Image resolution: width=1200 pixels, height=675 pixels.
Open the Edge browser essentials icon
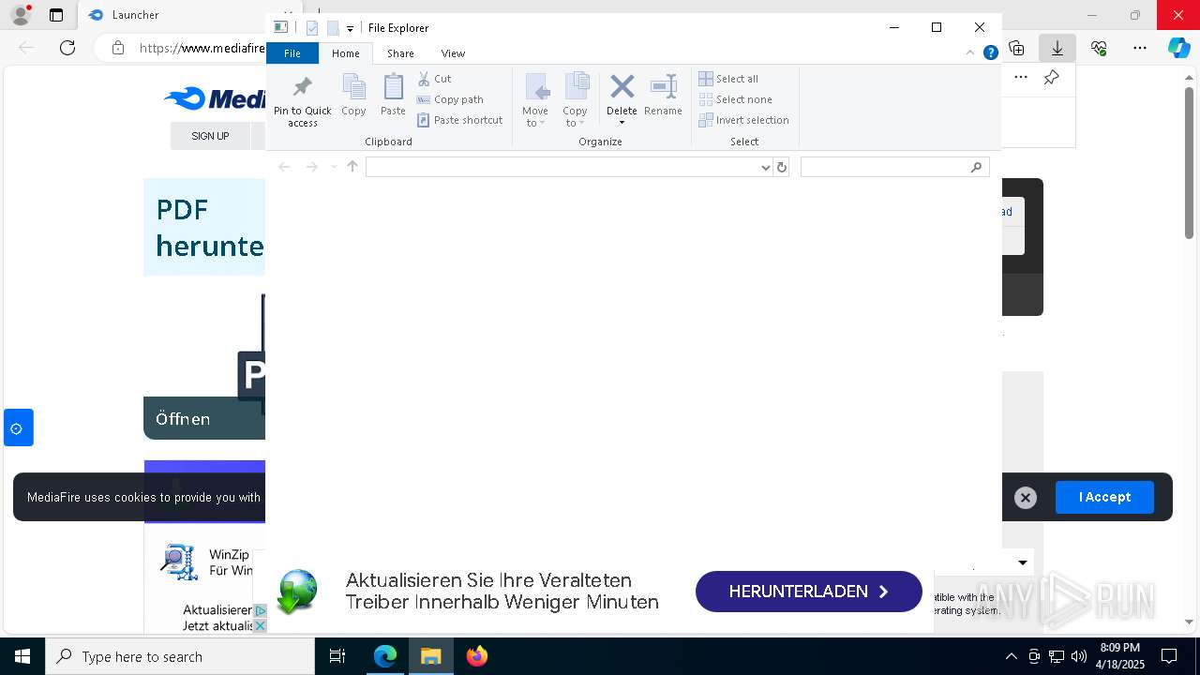click(1099, 48)
